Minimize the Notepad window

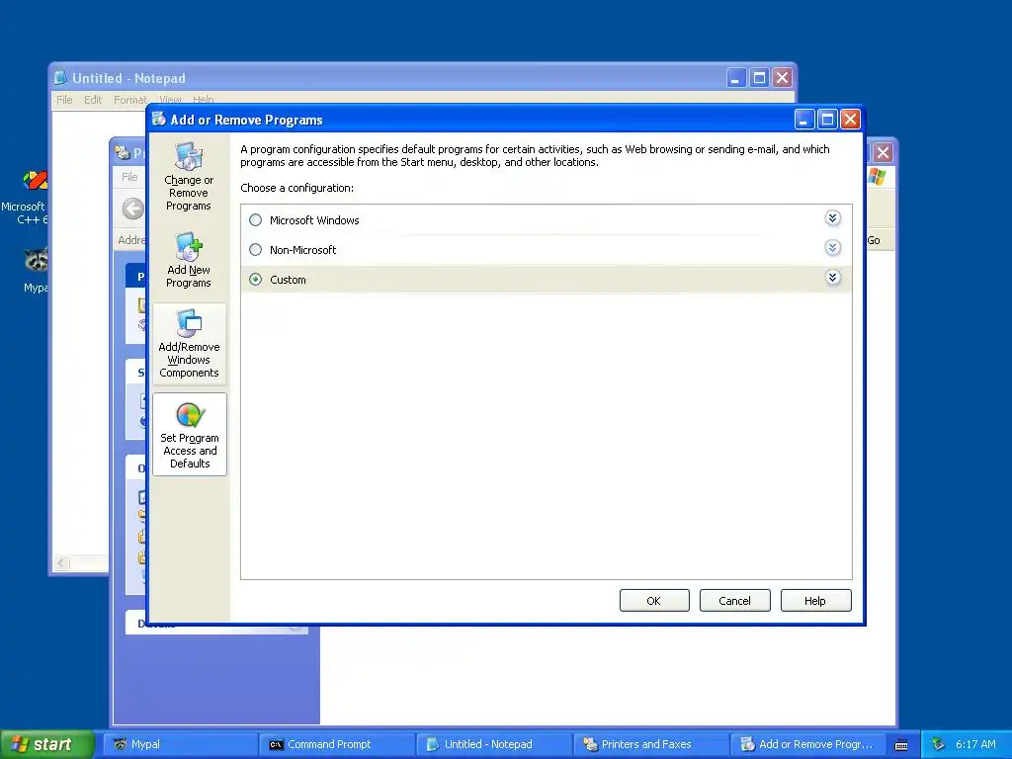736,78
